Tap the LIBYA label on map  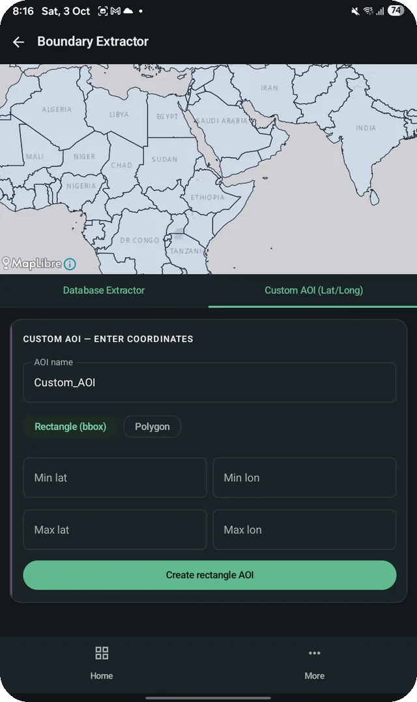pyautogui.click(x=119, y=115)
